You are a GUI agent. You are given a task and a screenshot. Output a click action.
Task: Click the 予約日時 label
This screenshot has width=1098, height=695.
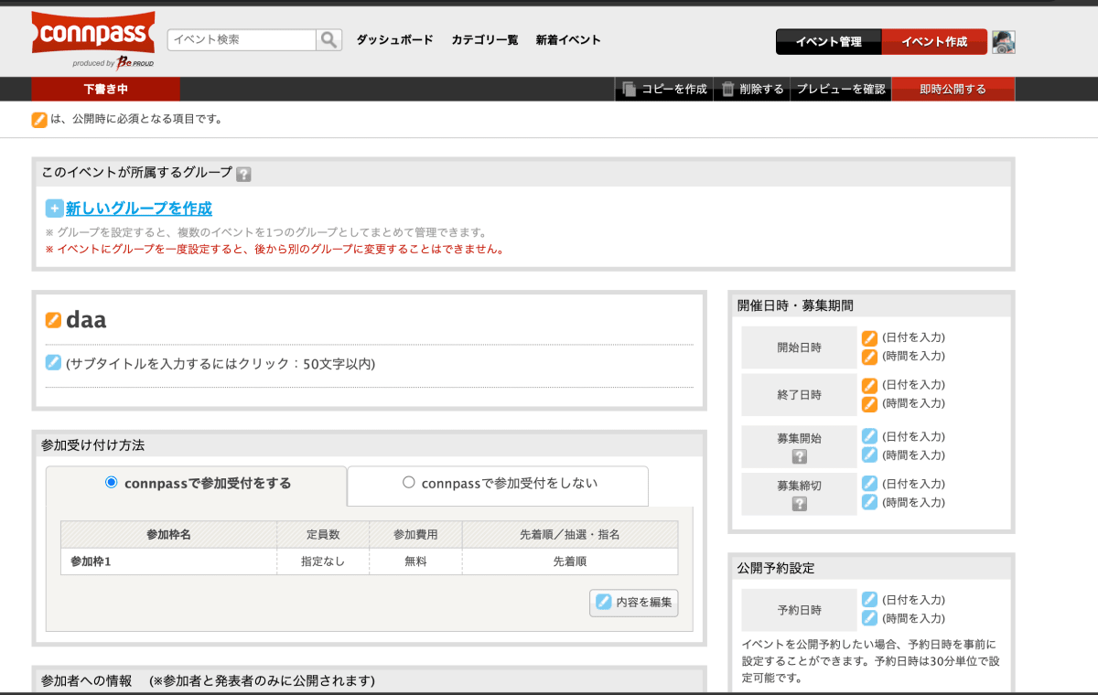[x=800, y=610]
